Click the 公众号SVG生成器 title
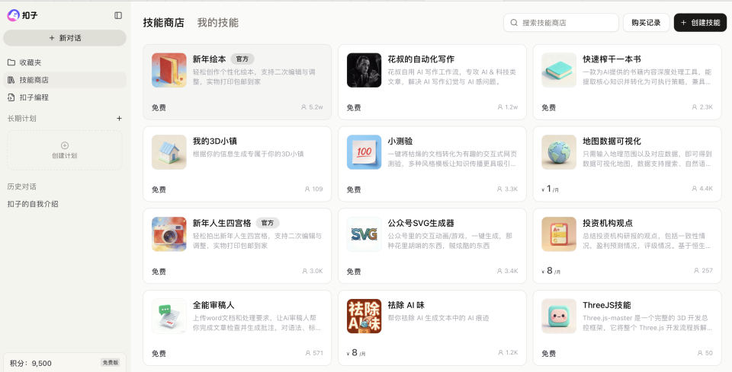The image size is (732, 372). point(421,223)
